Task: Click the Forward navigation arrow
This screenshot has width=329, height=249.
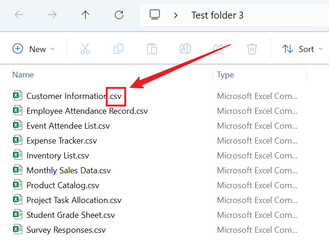Action: pos(52,15)
